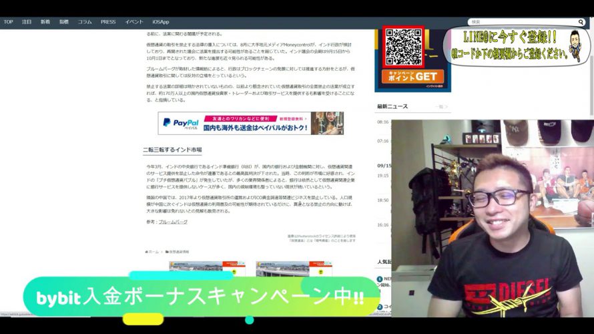Image resolution: width=594 pixels, height=334 pixels.
Task: Click the 最新ニュース section title
Action: pyautogui.click(x=392, y=106)
